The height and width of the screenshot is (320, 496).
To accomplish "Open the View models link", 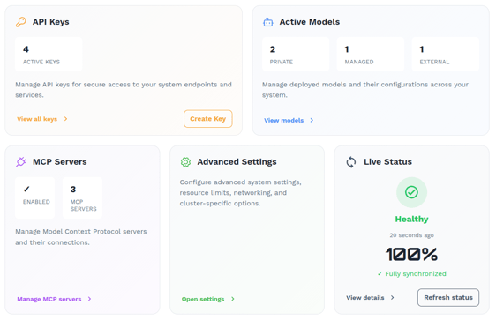I will click(284, 121).
